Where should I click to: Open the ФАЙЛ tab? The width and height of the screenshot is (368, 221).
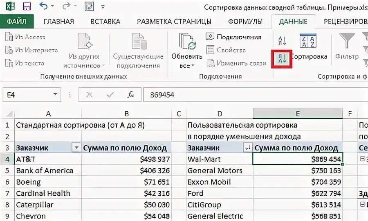point(17,21)
